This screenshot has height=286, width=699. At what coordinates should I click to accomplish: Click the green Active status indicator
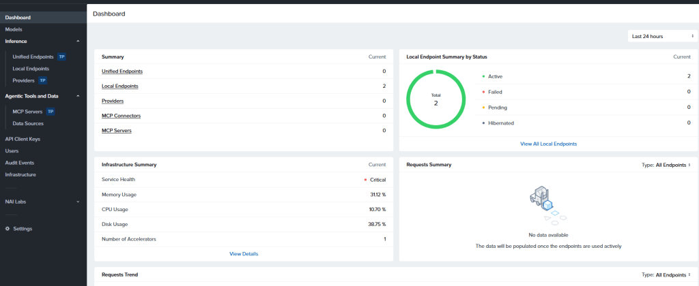click(x=483, y=76)
